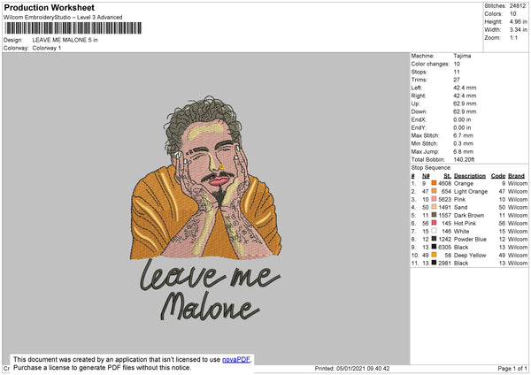The height and width of the screenshot is (375, 531).
Task: Click the 'Light Orange' description text
Action: point(471,191)
